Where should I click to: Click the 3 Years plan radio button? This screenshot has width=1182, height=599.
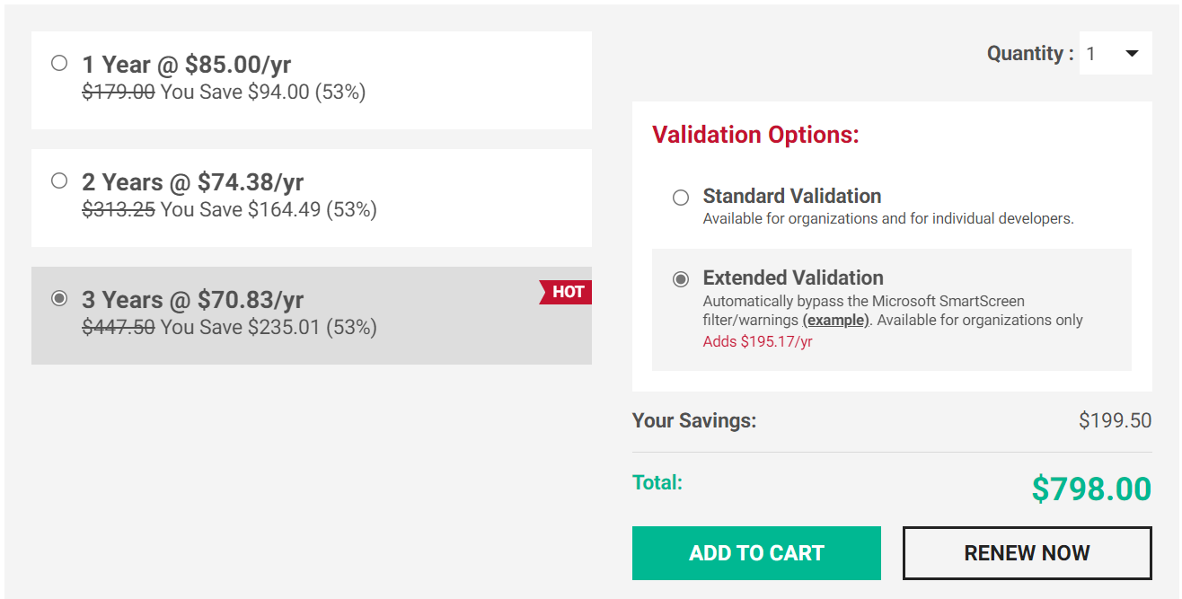59,298
